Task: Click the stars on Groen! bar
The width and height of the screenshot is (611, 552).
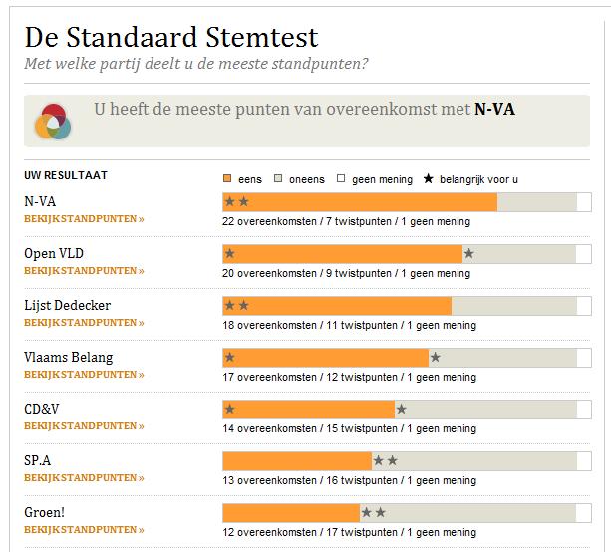Action: tap(373, 513)
